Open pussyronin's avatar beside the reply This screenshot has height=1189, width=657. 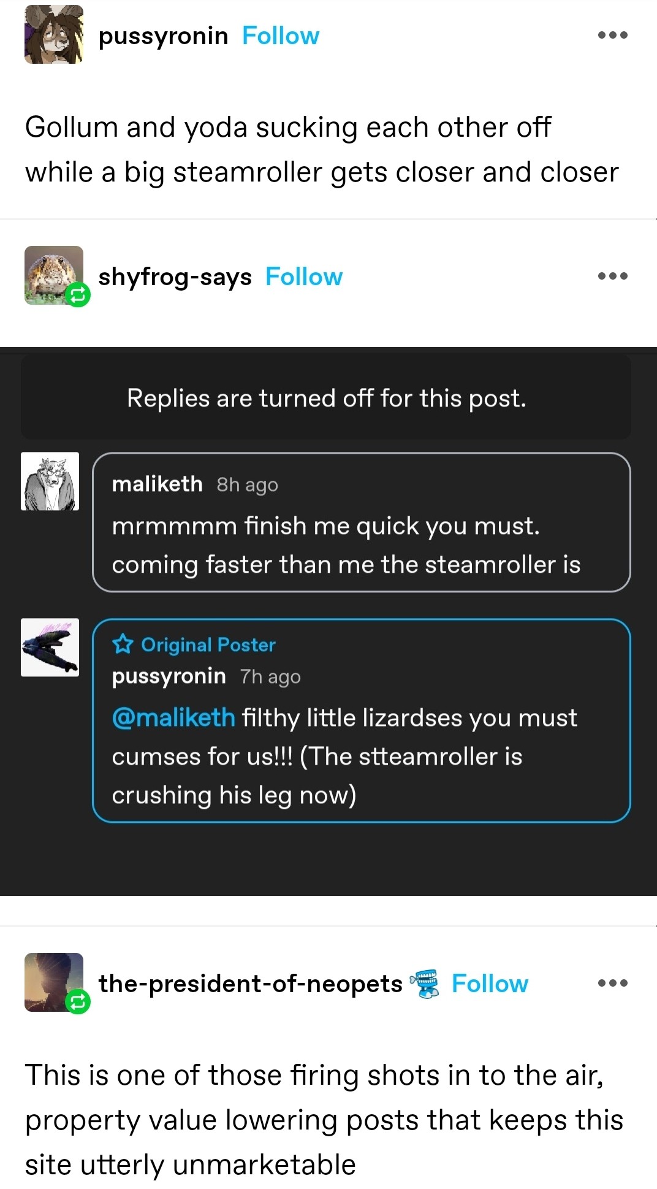click(50, 648)
